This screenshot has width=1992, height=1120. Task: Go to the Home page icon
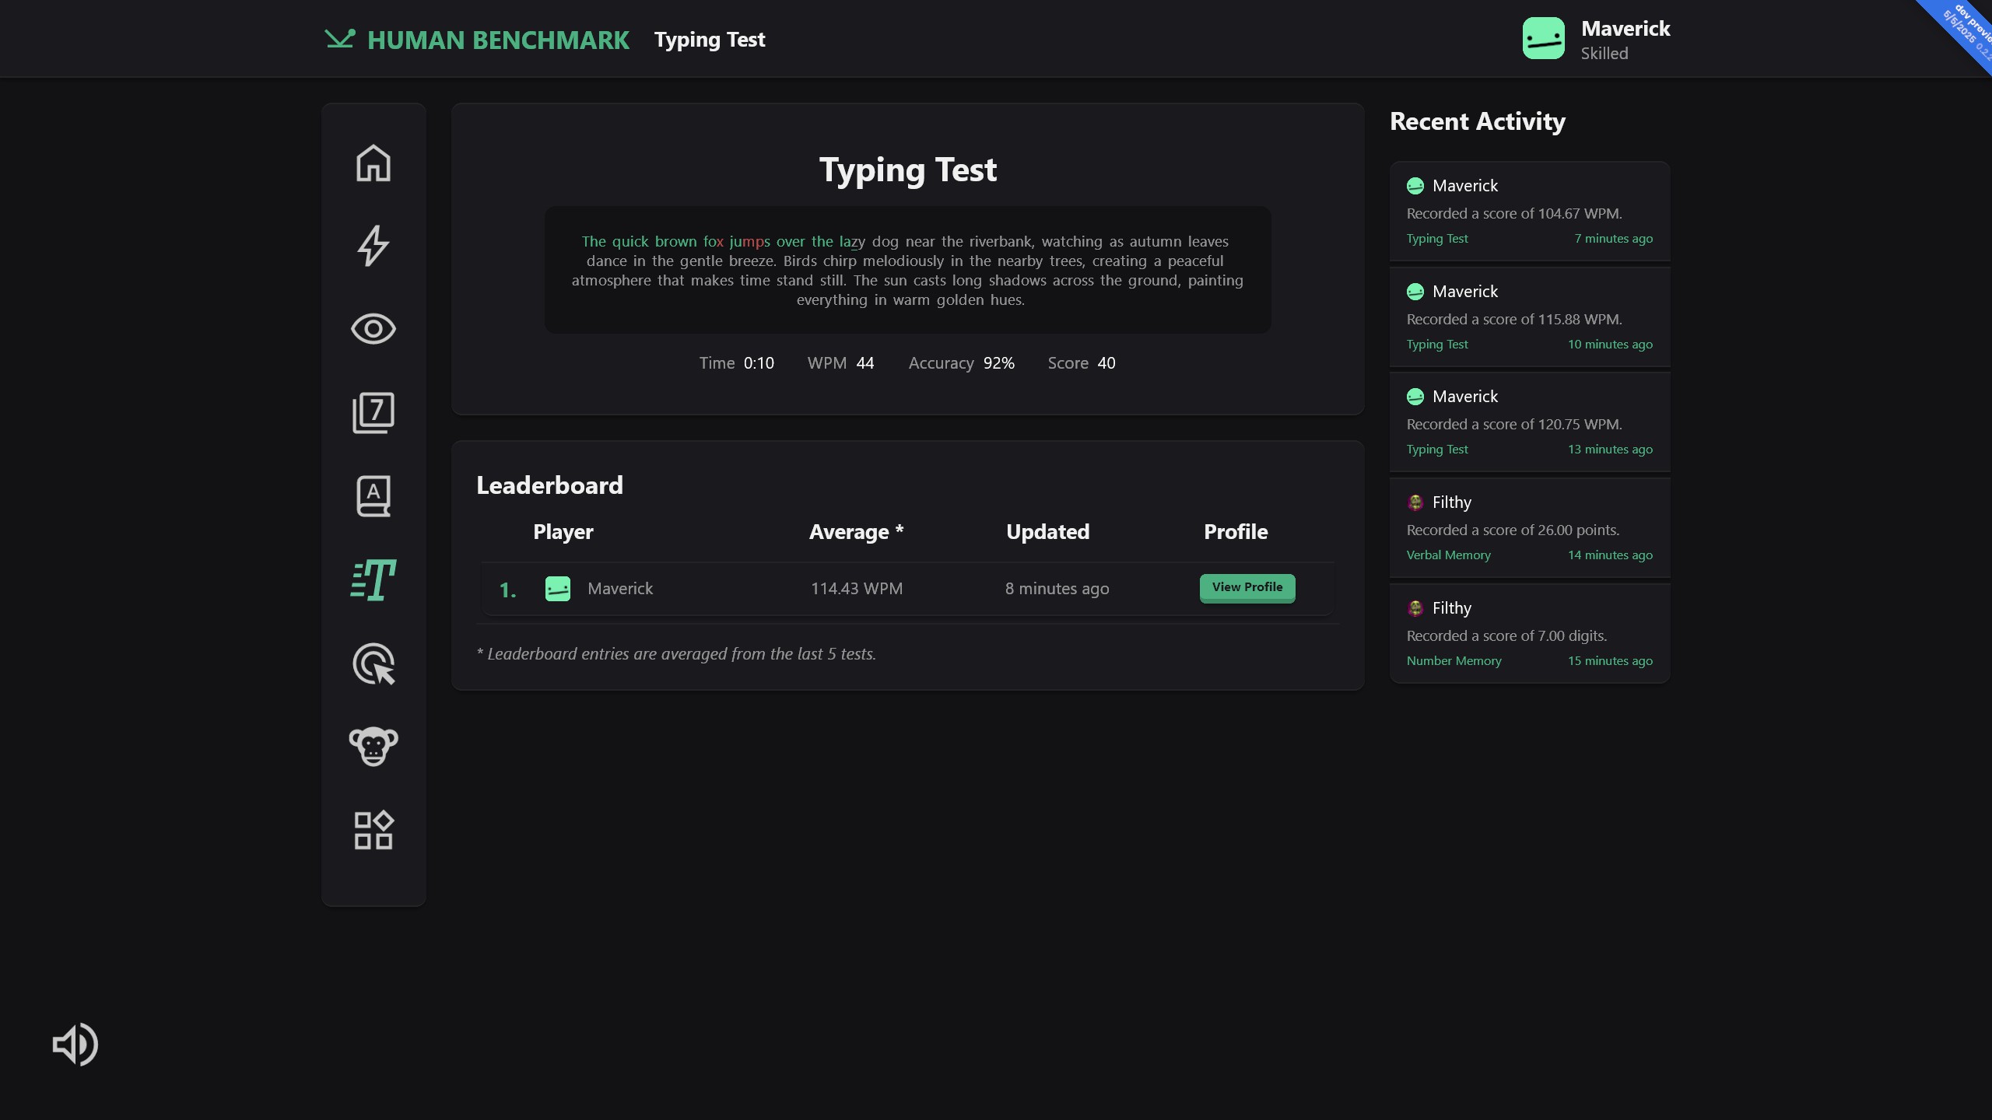pos(373,163)
